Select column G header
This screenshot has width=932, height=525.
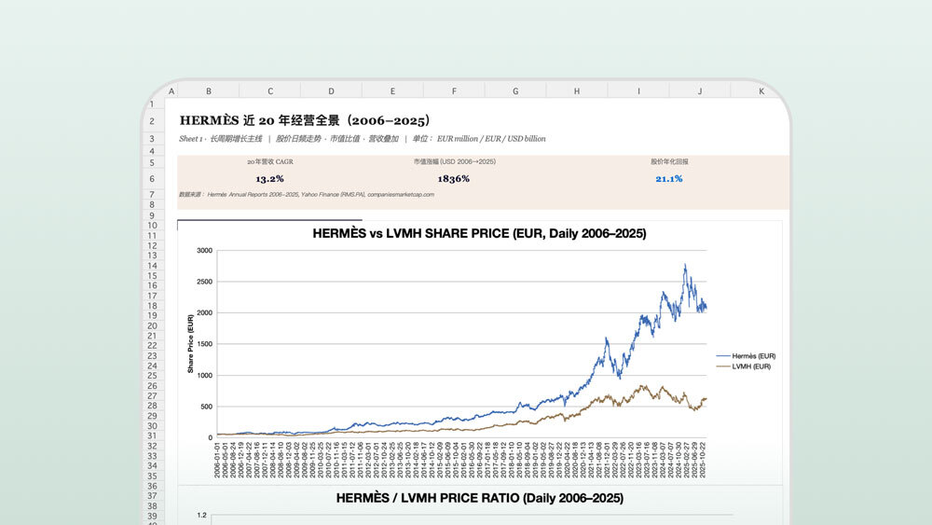click(515, 91)
